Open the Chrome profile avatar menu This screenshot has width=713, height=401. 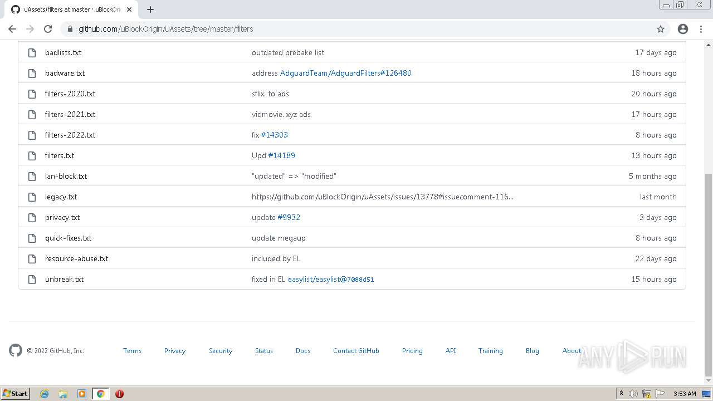point(683,29)
